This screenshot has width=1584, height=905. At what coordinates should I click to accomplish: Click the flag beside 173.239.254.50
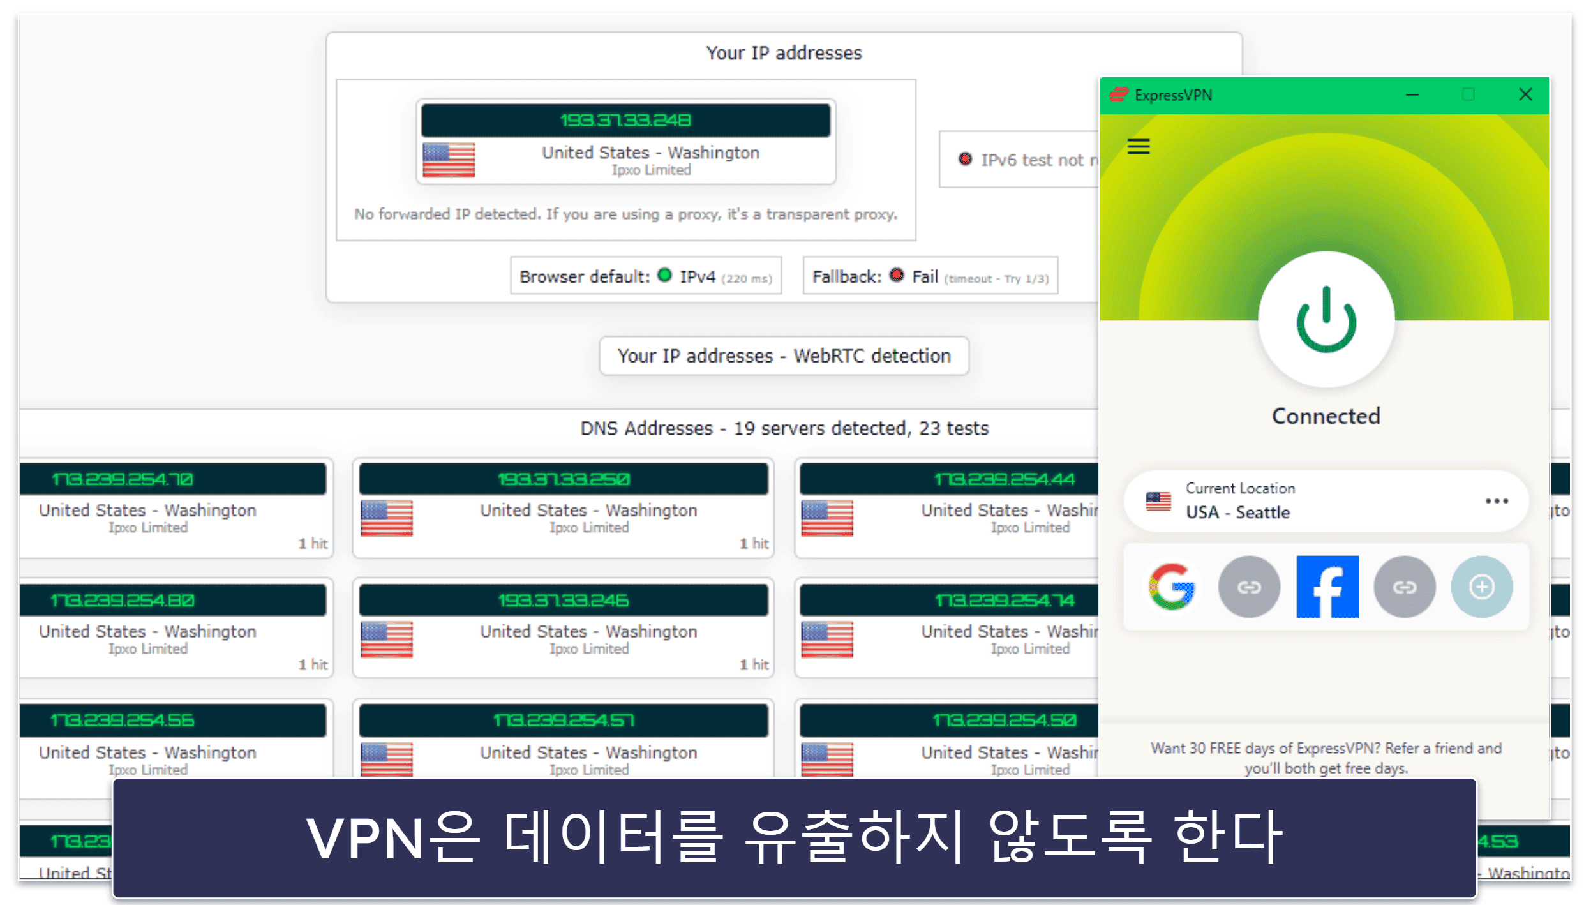point(827,759)
